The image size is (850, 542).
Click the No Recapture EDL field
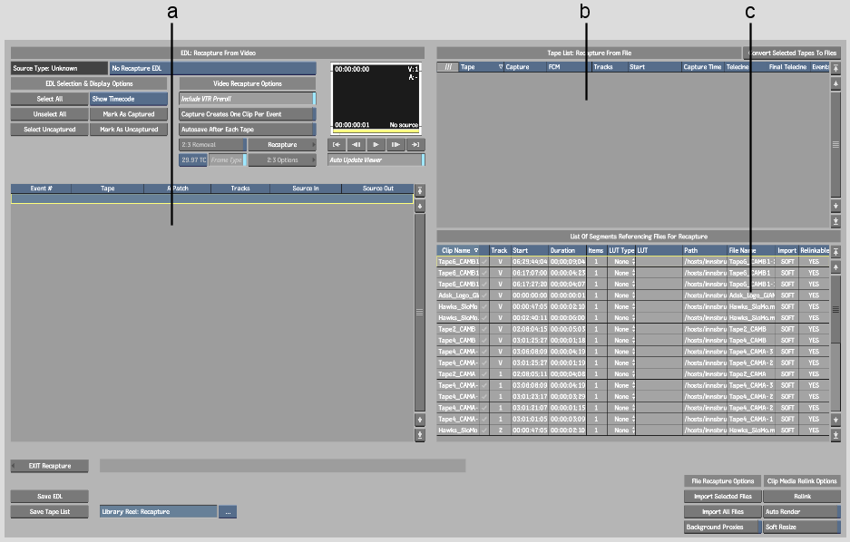(x=213, y=68)
